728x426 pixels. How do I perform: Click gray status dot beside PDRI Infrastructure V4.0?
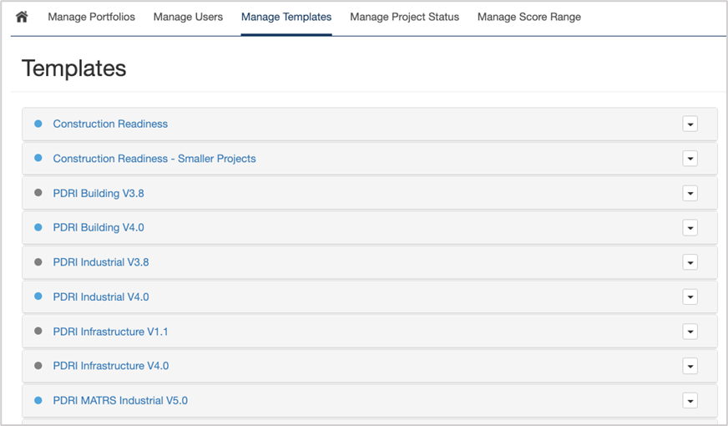pos(38,366)
